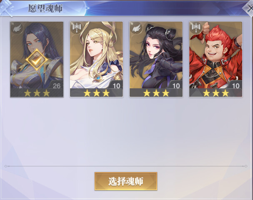The width and height of the screenshot is (253, 200).
Task: Click the three stars under the first card
Action: [37, 93]
